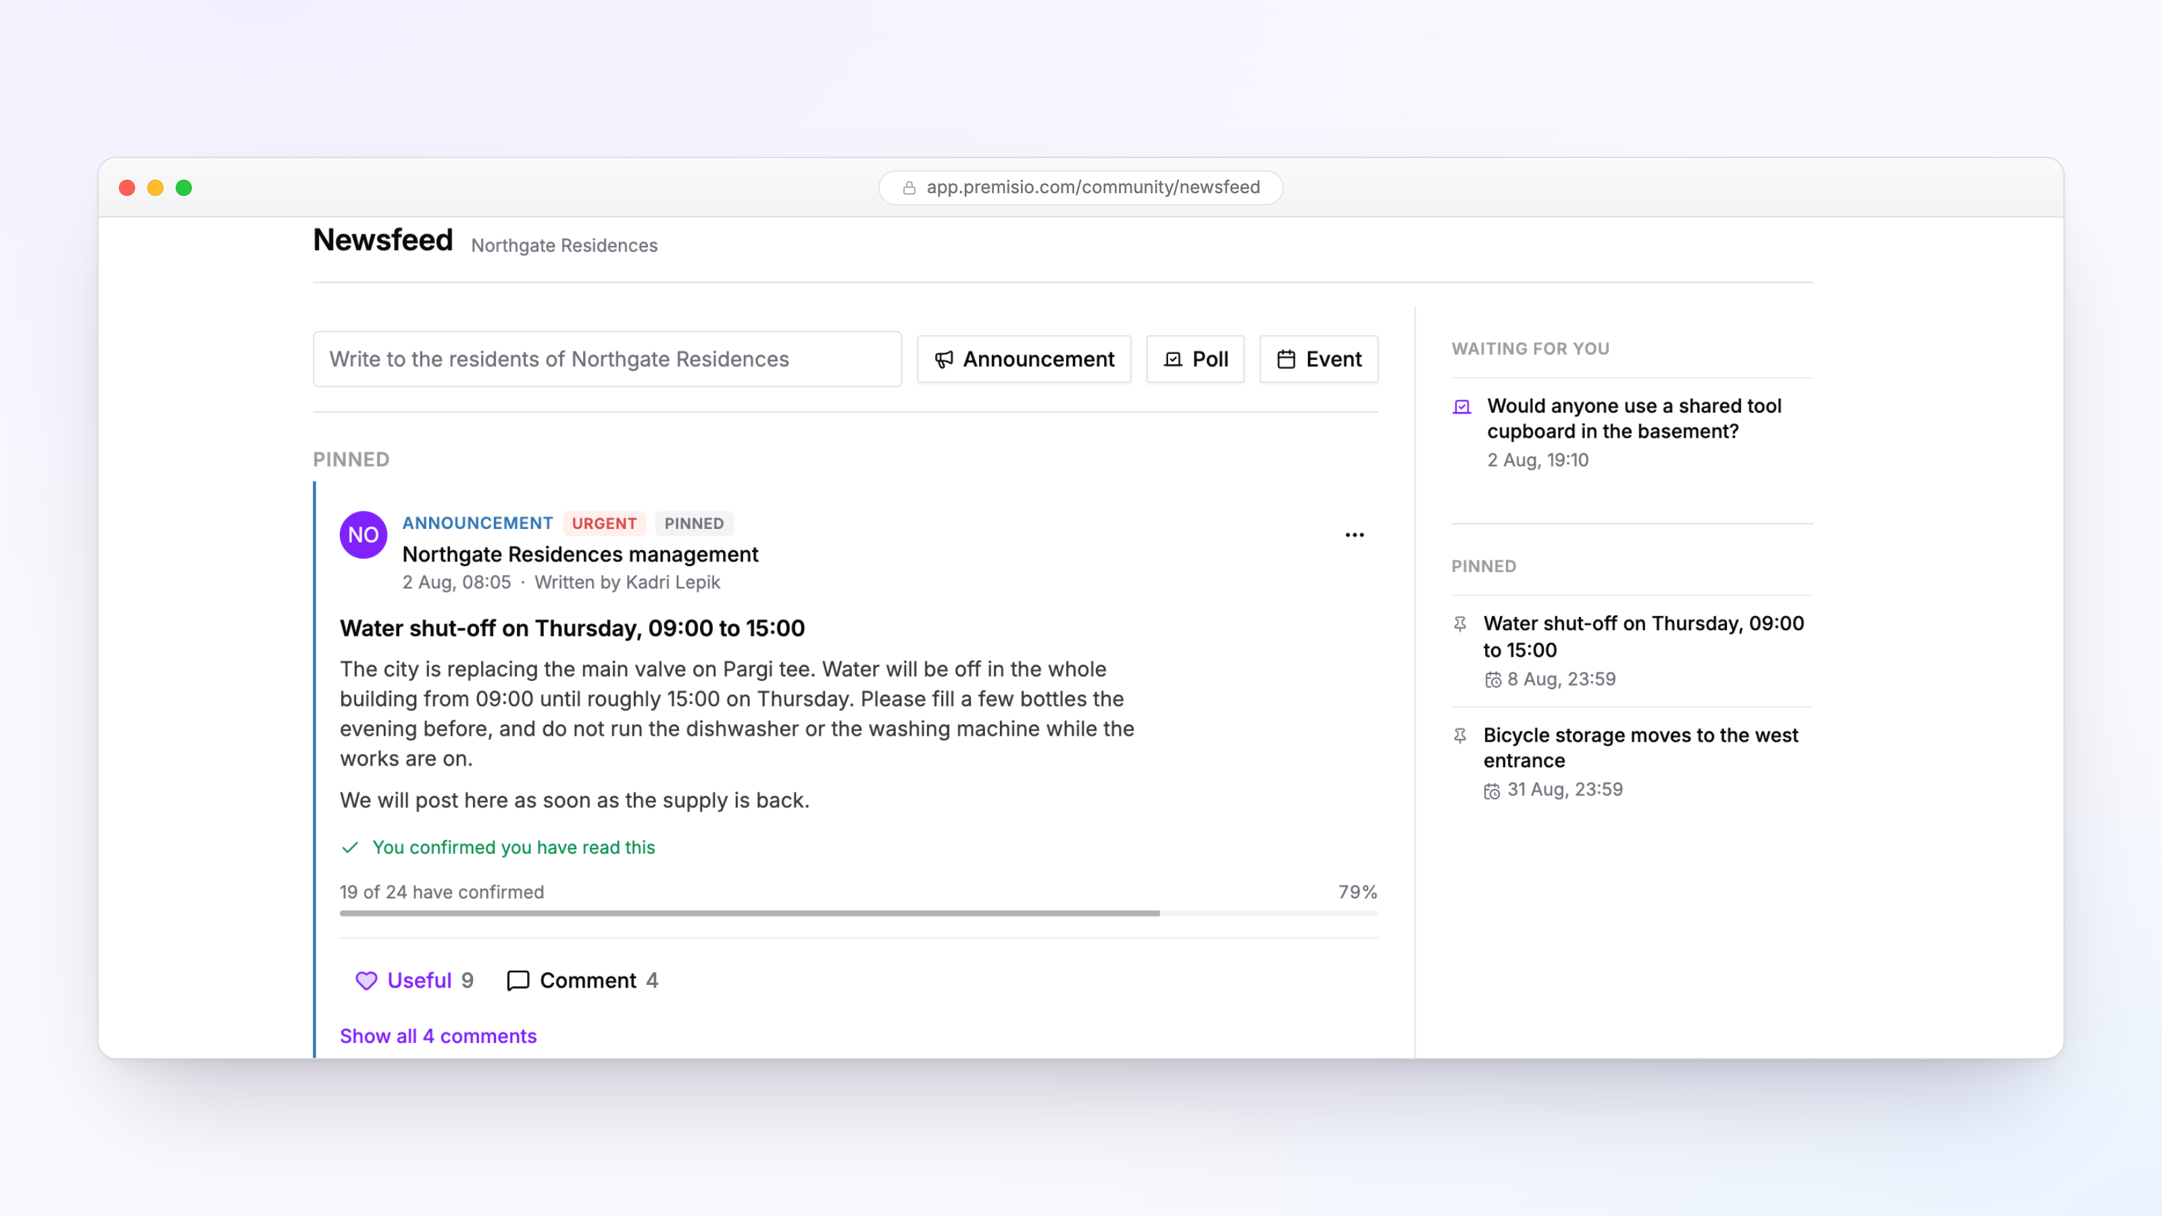Click the NO avatar of Northgate management

point(363,534)
